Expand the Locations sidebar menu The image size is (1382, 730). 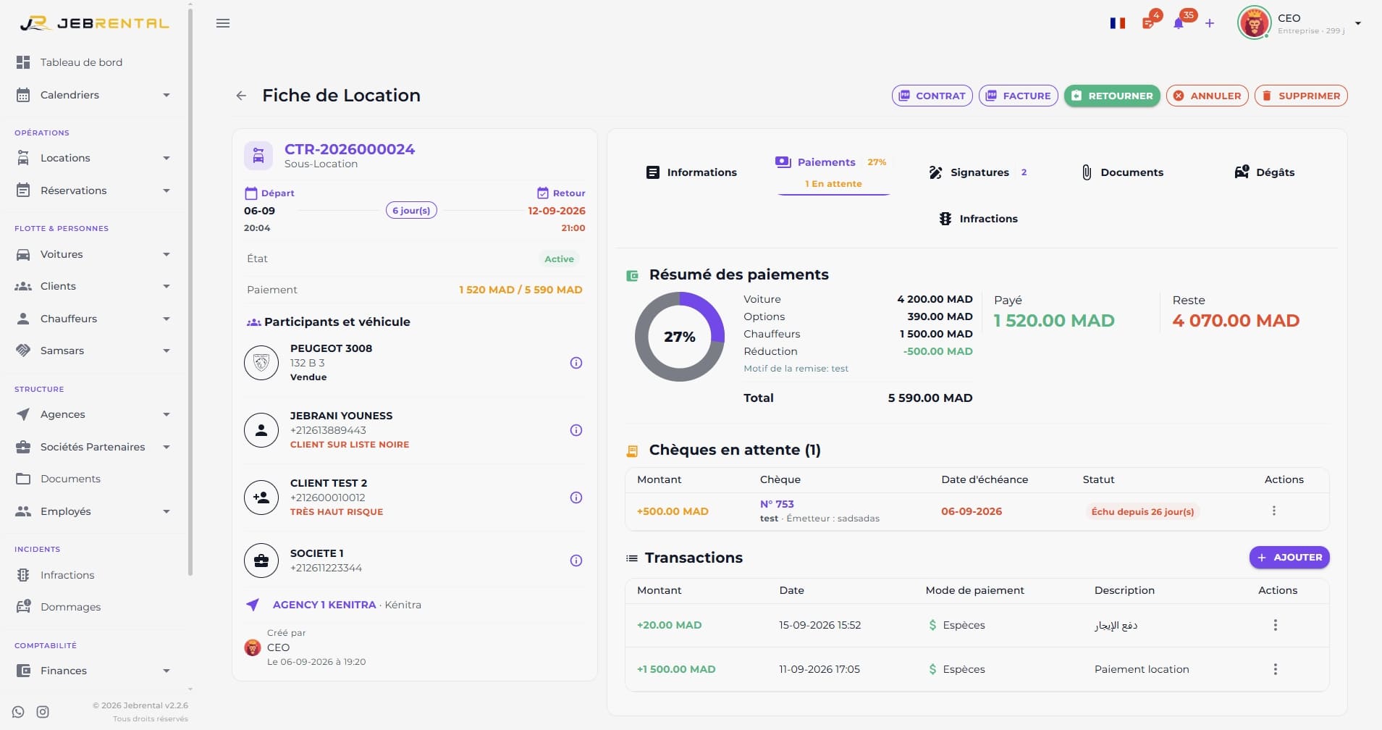[x=93, y=158]
